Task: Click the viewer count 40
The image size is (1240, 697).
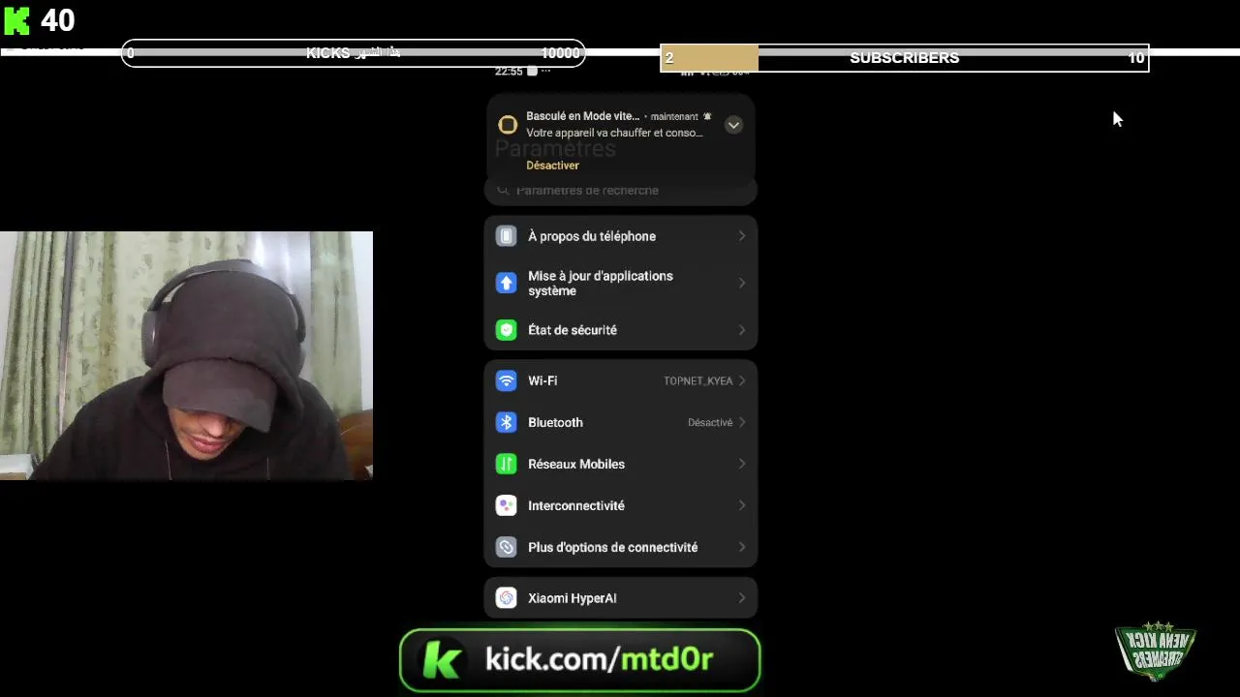Action: coord(58,20)
